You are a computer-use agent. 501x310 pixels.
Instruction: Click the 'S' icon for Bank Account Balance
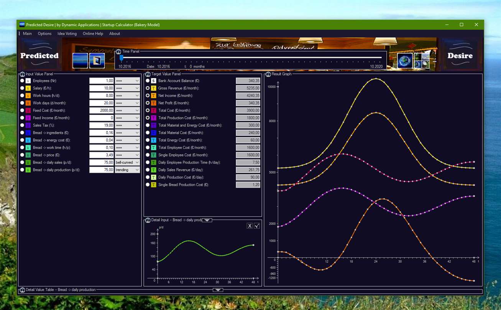pyautogui.click(x=153, y=81)
